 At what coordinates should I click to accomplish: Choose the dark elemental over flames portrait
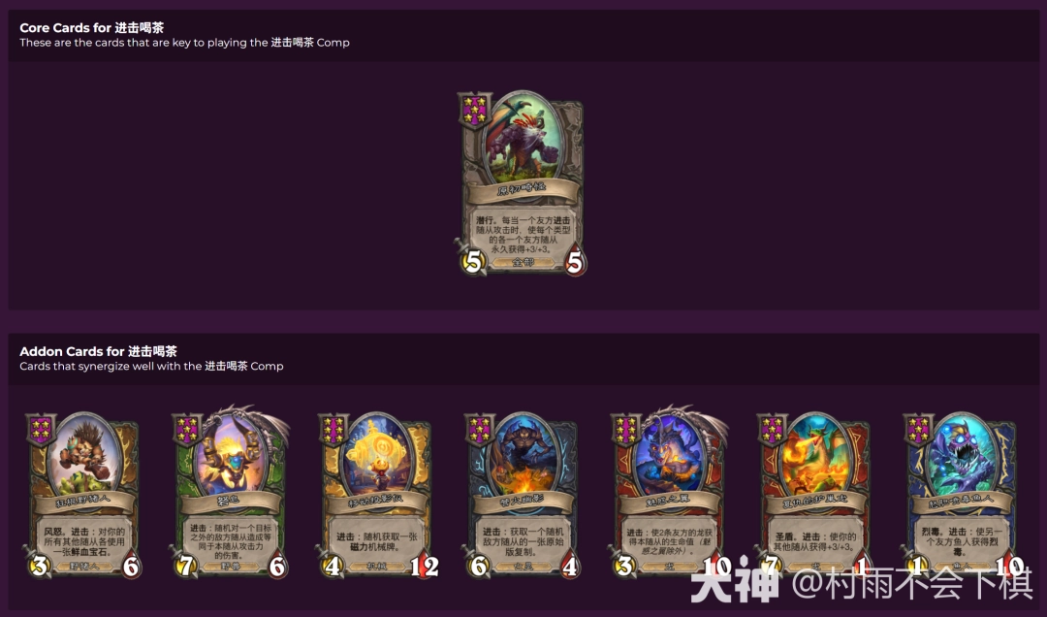[523, 455]
